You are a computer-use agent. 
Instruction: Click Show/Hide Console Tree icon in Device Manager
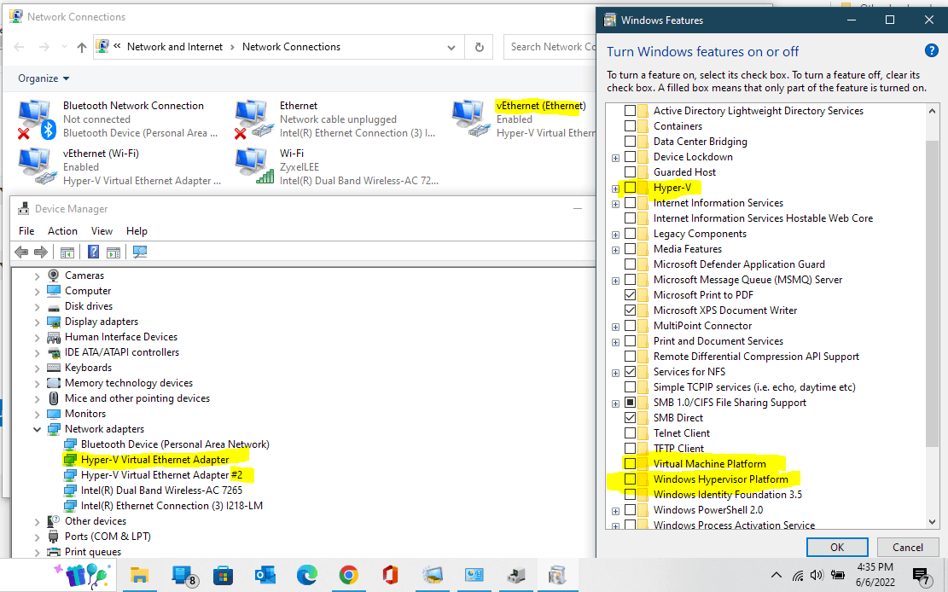click(67, 252)
